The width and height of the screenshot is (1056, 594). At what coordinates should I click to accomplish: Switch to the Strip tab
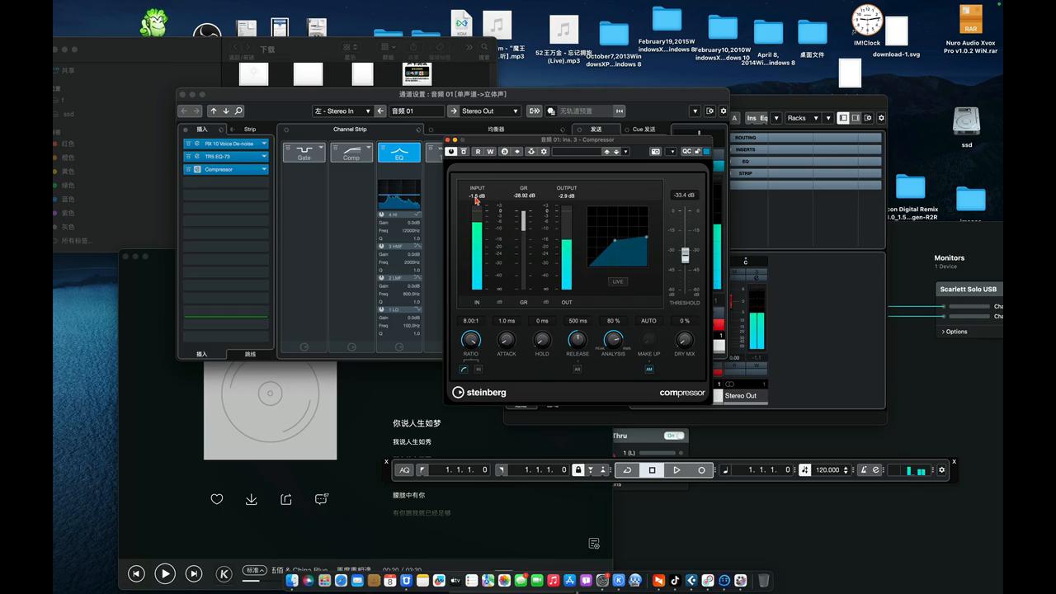(249, 130)
